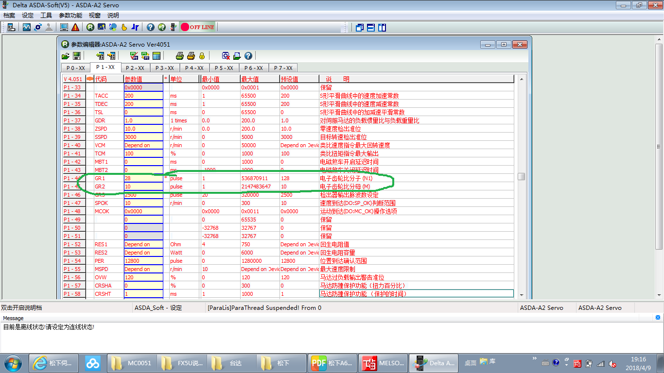The image size is (664, 373).
Task: Click the tile horizontally window layout icon
Action: 371,27
